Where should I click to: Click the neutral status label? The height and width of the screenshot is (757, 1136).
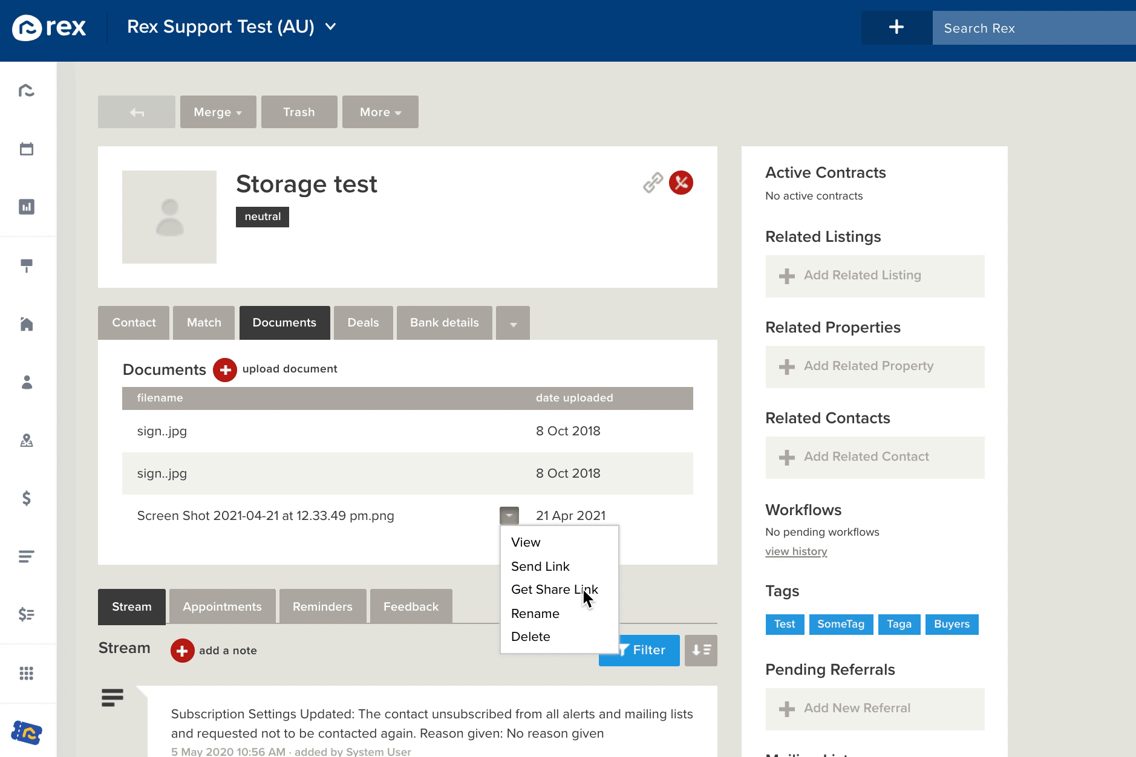(263, 216)
